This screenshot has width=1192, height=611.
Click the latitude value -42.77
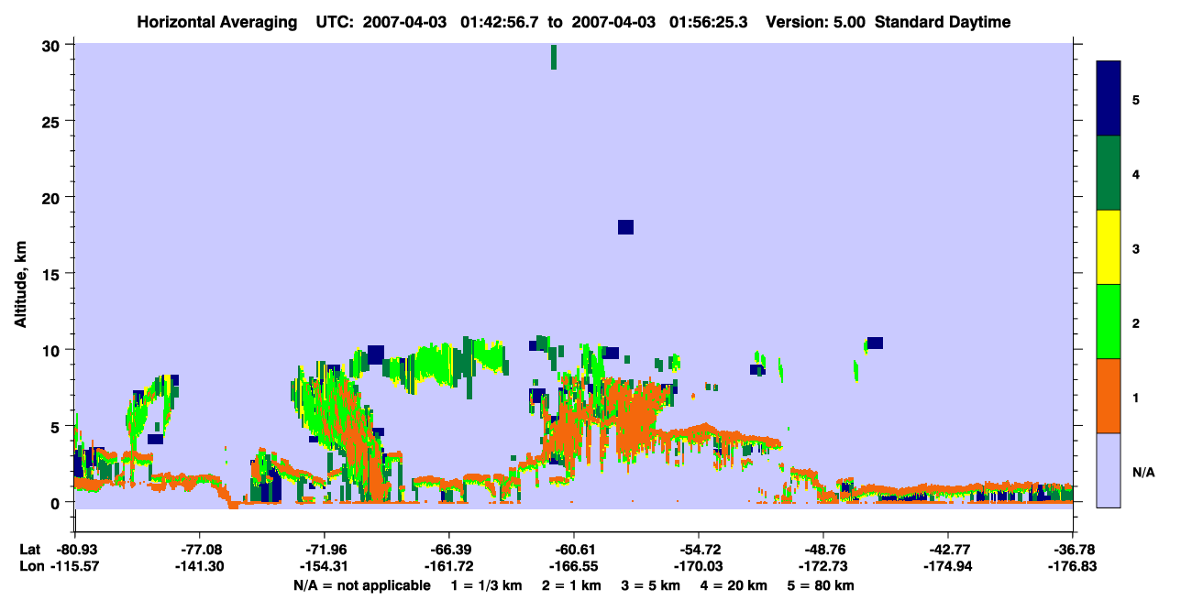[948, 550]
